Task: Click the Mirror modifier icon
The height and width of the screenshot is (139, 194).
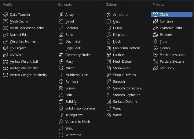Action: point(61,68)
